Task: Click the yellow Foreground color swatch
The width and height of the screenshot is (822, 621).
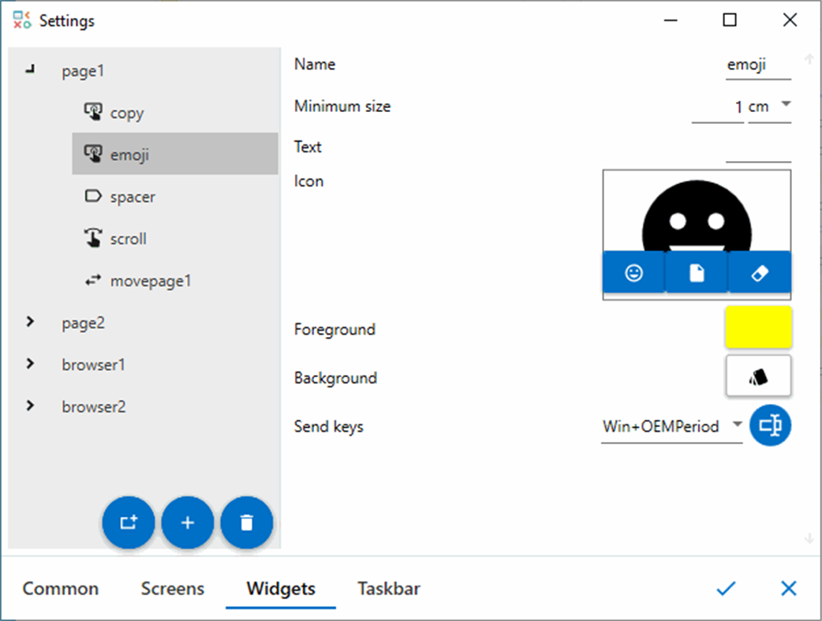Action: [757, 327]
